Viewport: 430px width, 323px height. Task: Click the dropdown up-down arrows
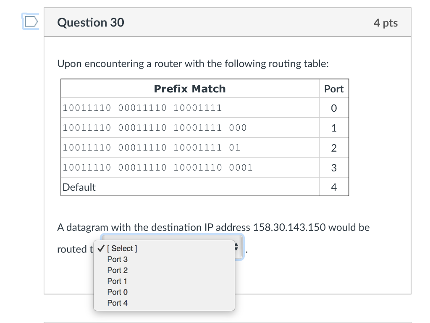[x=236, y=247]
